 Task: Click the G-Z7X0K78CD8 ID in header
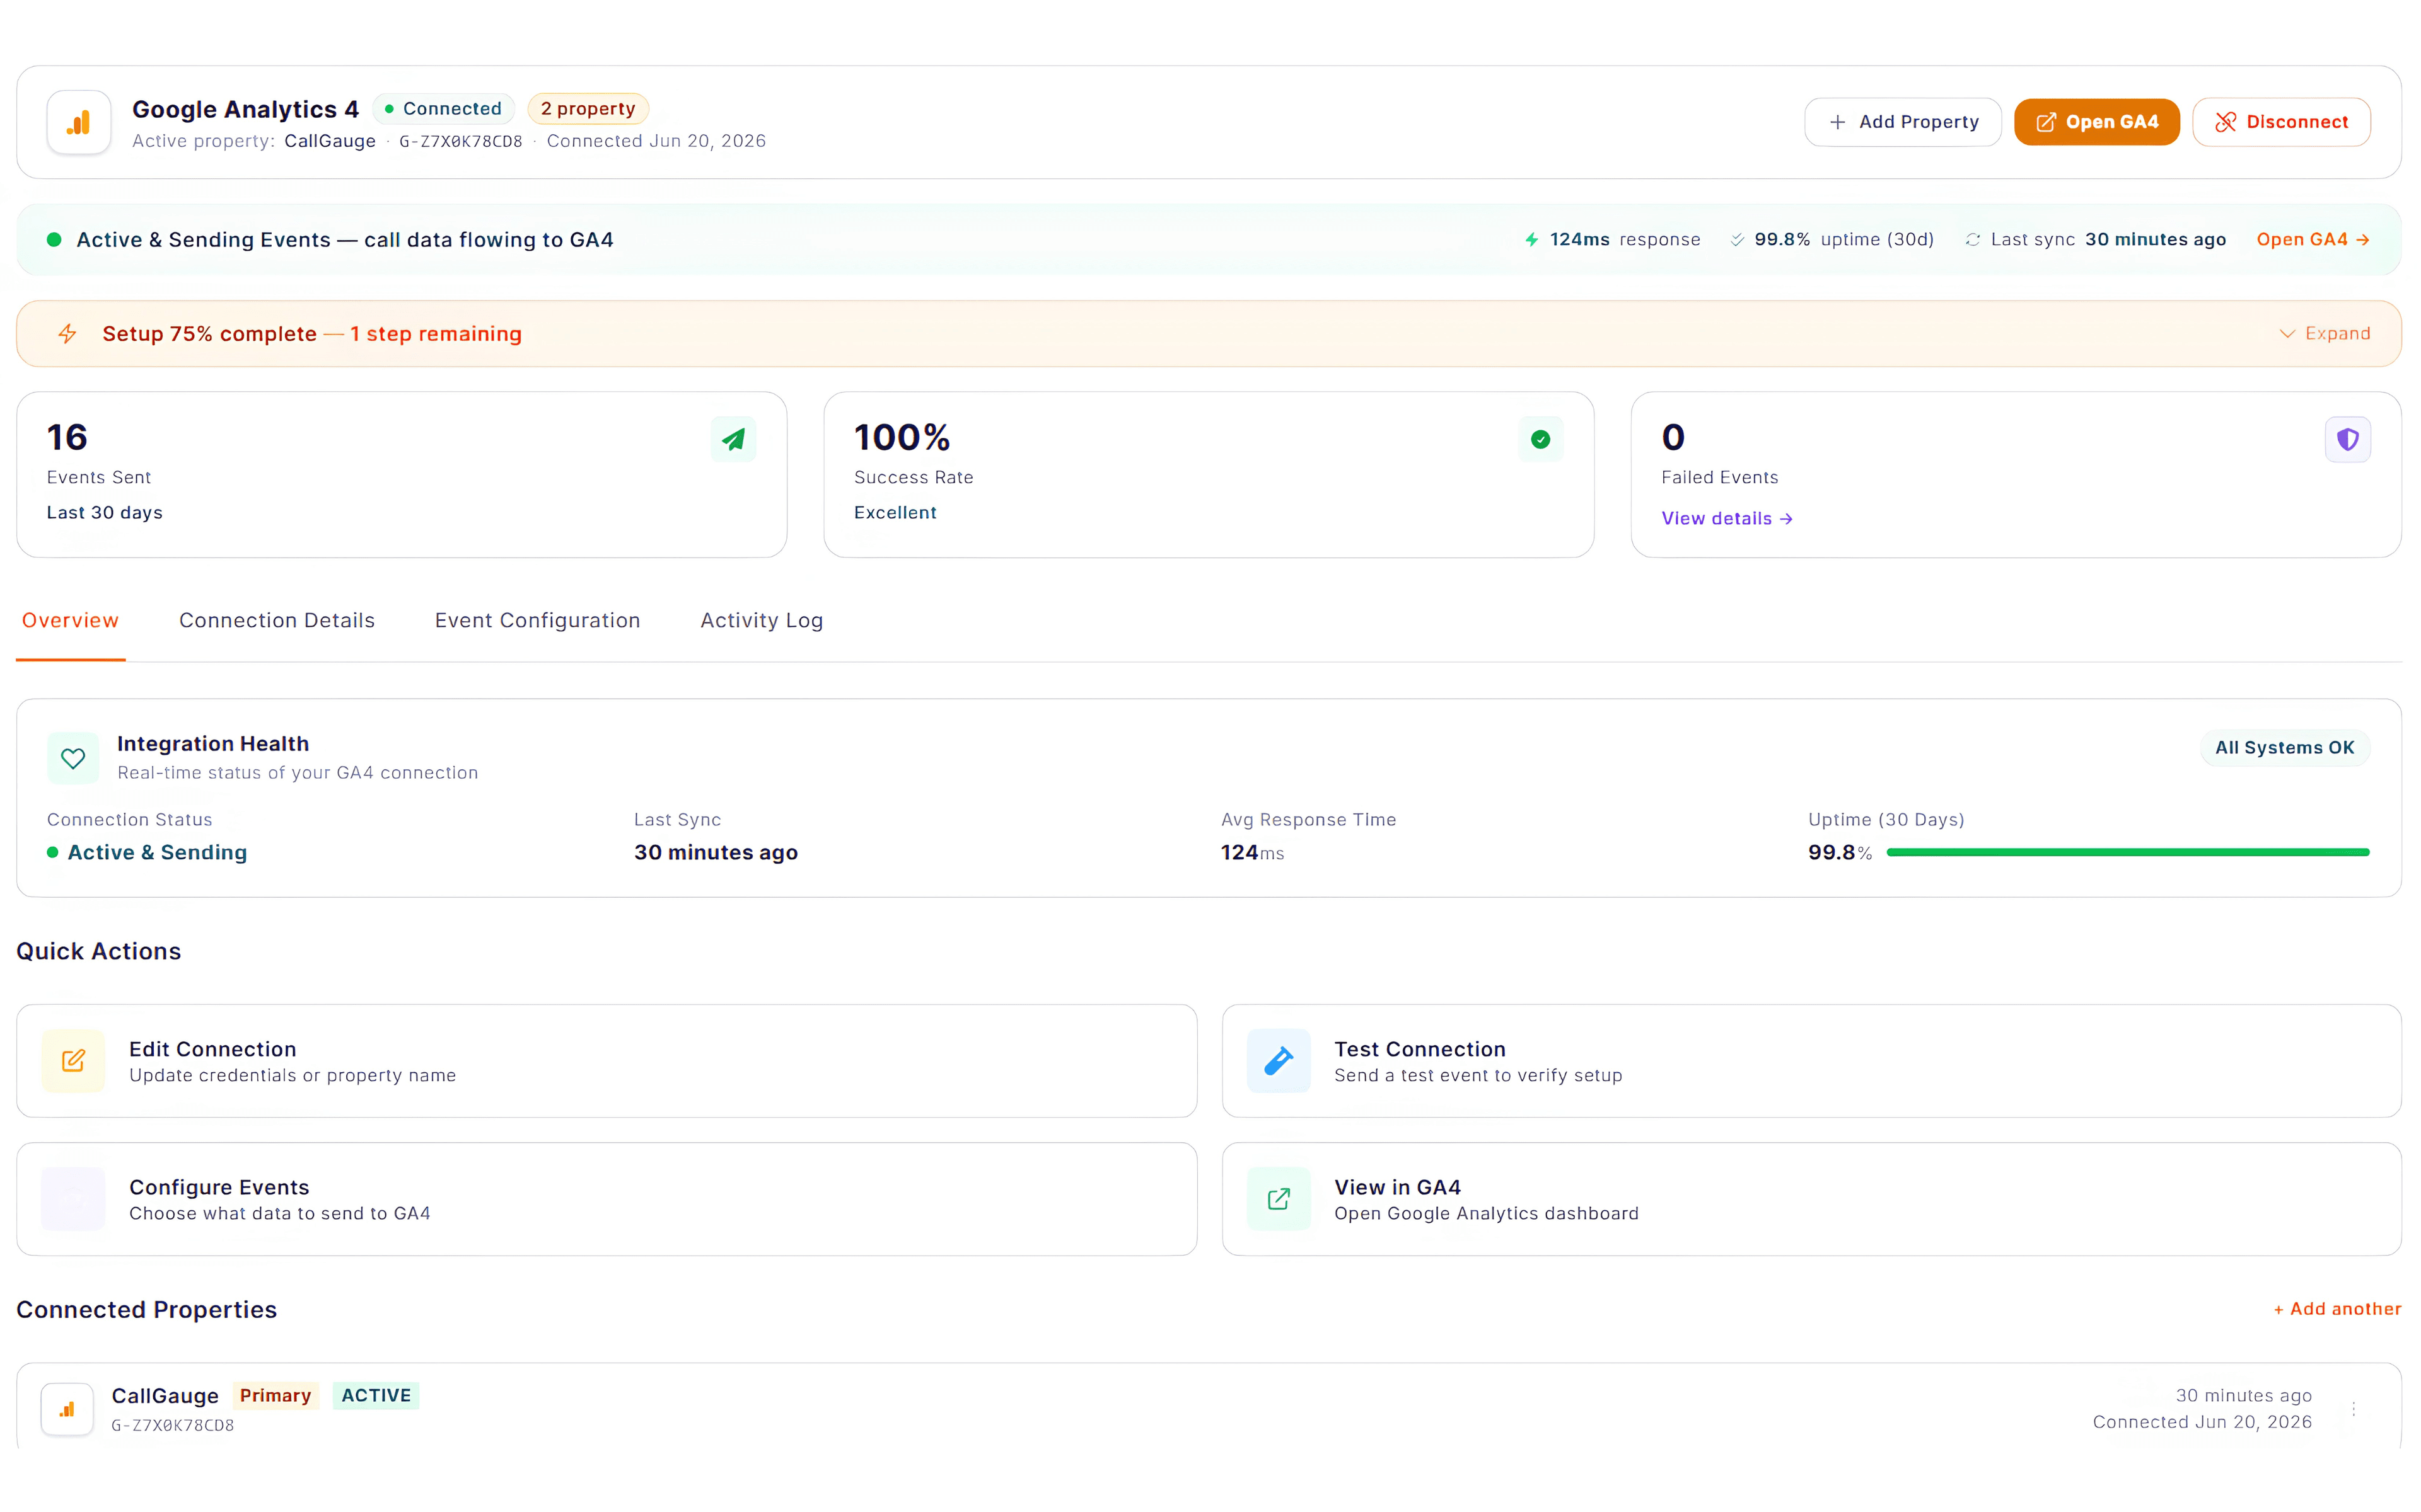tap(460, 142)
